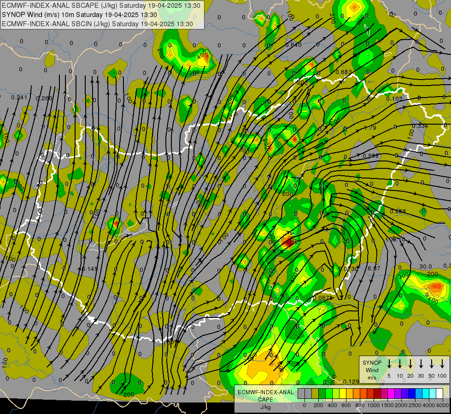
Task: Pick the yellow swatch in CAPE legend
Action: pos(343,393)
